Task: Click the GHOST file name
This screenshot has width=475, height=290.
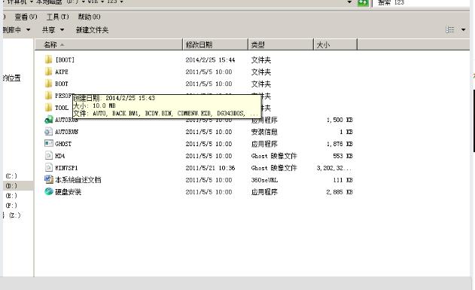Action: pos(63,144)
